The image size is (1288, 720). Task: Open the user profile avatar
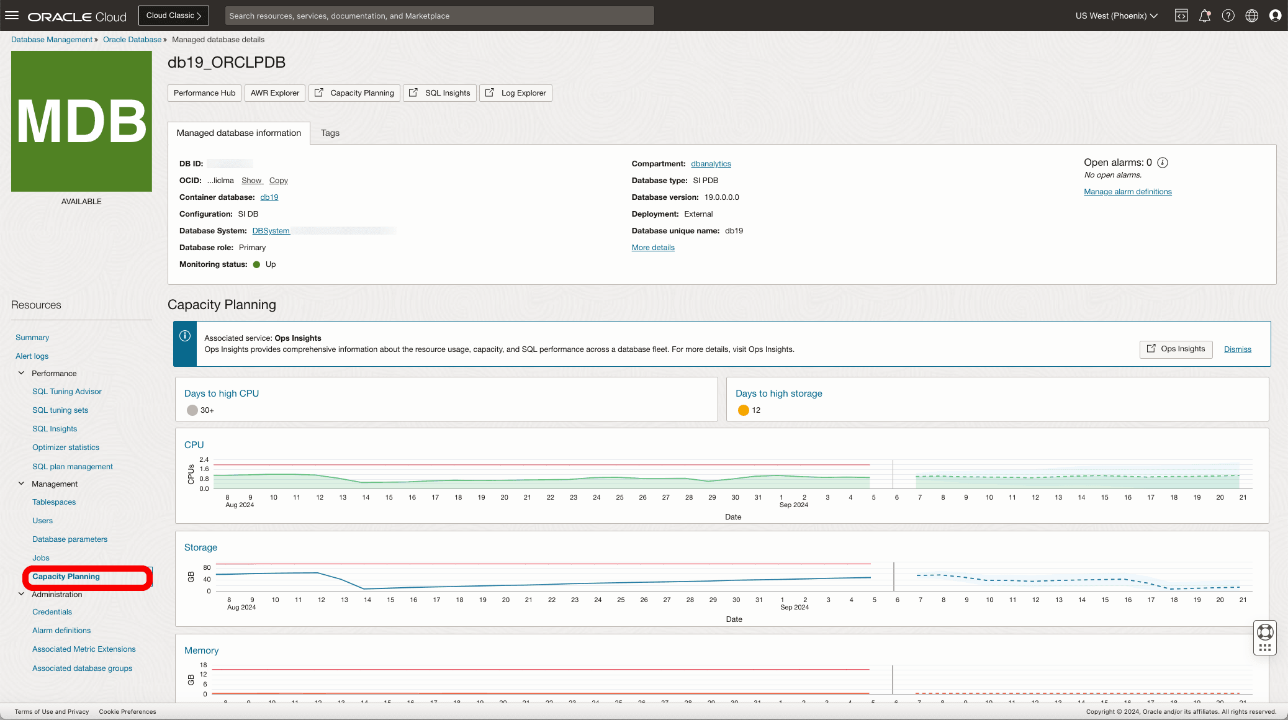(x=1276, y=16)
